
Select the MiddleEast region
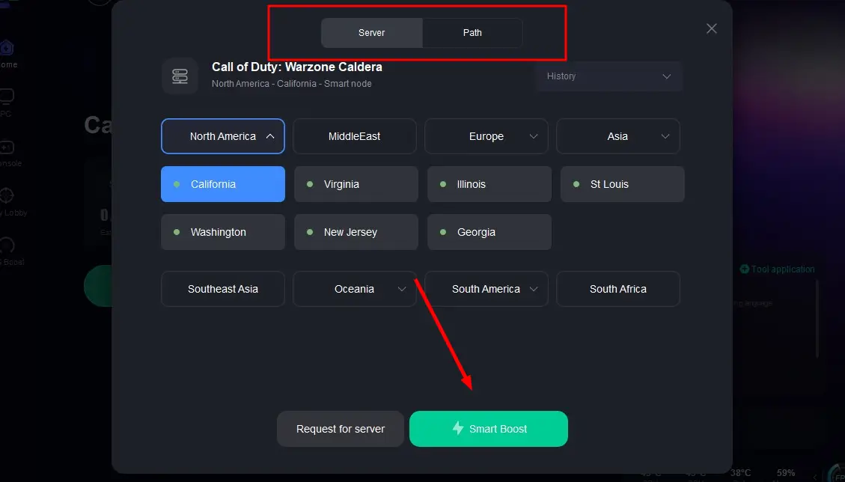355,136
